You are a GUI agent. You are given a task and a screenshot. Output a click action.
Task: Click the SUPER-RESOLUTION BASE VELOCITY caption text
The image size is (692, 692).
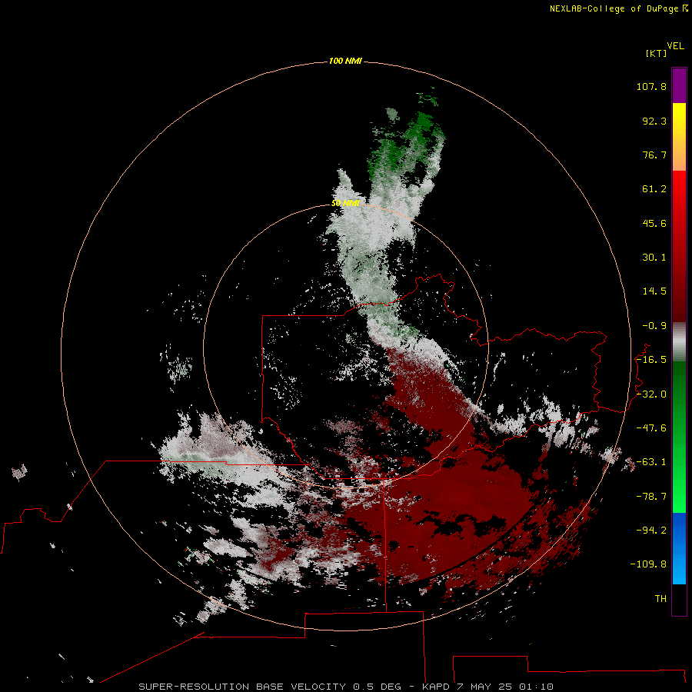click(242, 687)
